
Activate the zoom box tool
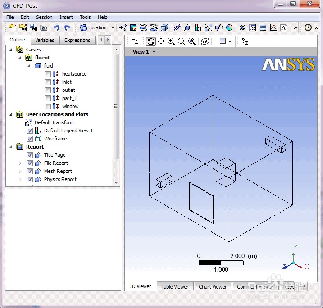coord(181,41)
